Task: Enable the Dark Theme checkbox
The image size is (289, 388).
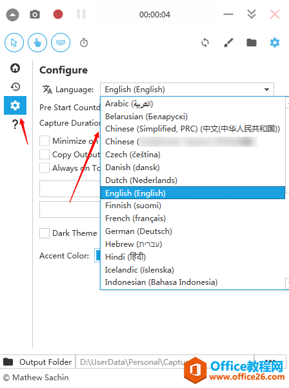Action: tap(45, 233)
